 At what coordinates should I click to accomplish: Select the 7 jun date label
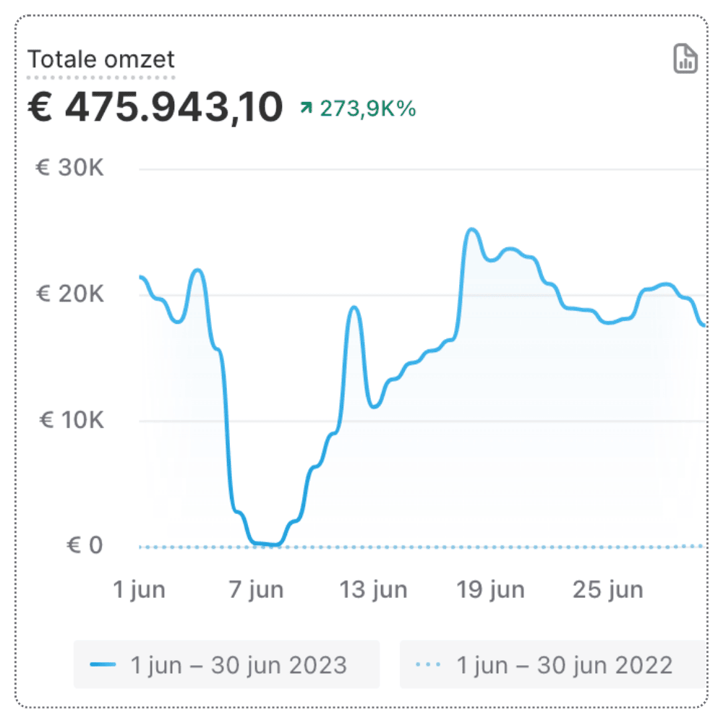pos(257,589)
